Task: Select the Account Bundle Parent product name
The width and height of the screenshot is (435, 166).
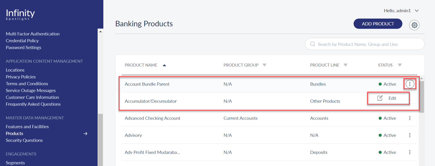Action: coord(147,84)
